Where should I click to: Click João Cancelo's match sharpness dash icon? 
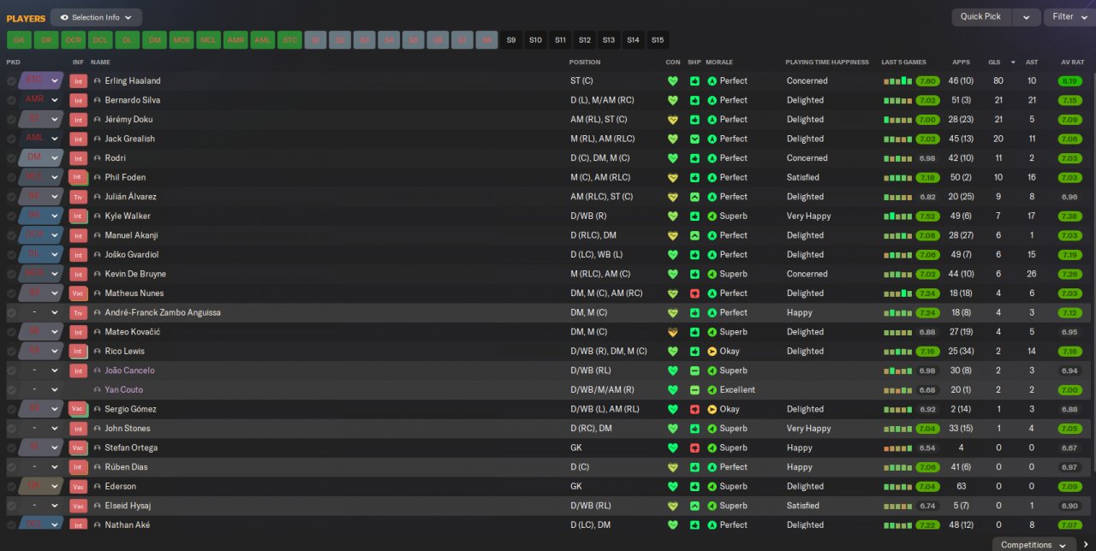pos(694,370)
